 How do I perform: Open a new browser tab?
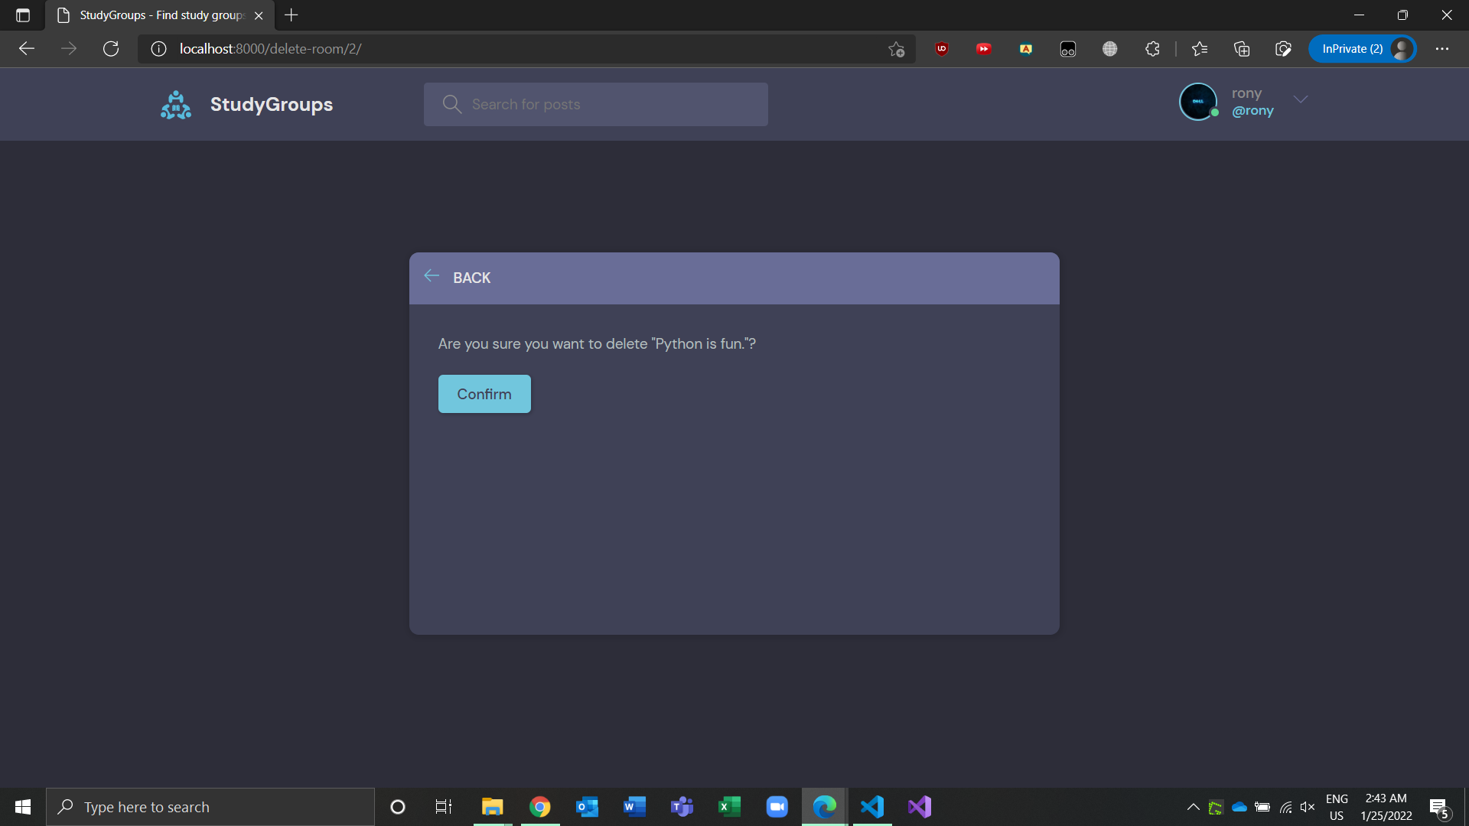tap(292, 15)
